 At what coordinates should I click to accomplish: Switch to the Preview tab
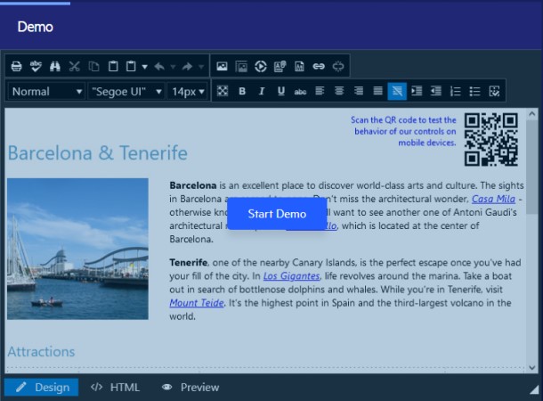190,388
